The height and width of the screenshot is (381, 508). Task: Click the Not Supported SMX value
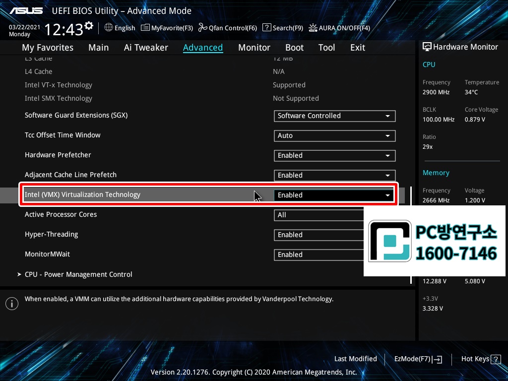(x=296, y=99)
